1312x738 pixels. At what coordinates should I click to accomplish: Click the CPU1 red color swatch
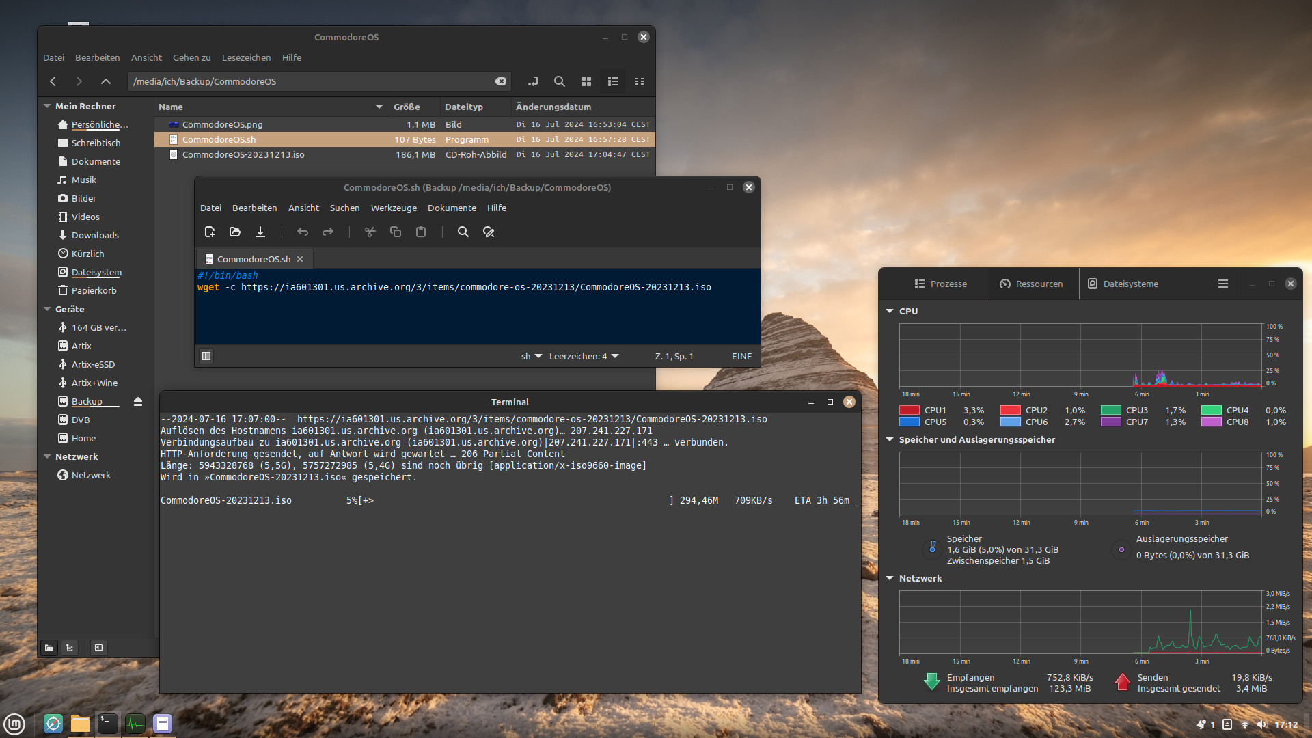(910, 411)
